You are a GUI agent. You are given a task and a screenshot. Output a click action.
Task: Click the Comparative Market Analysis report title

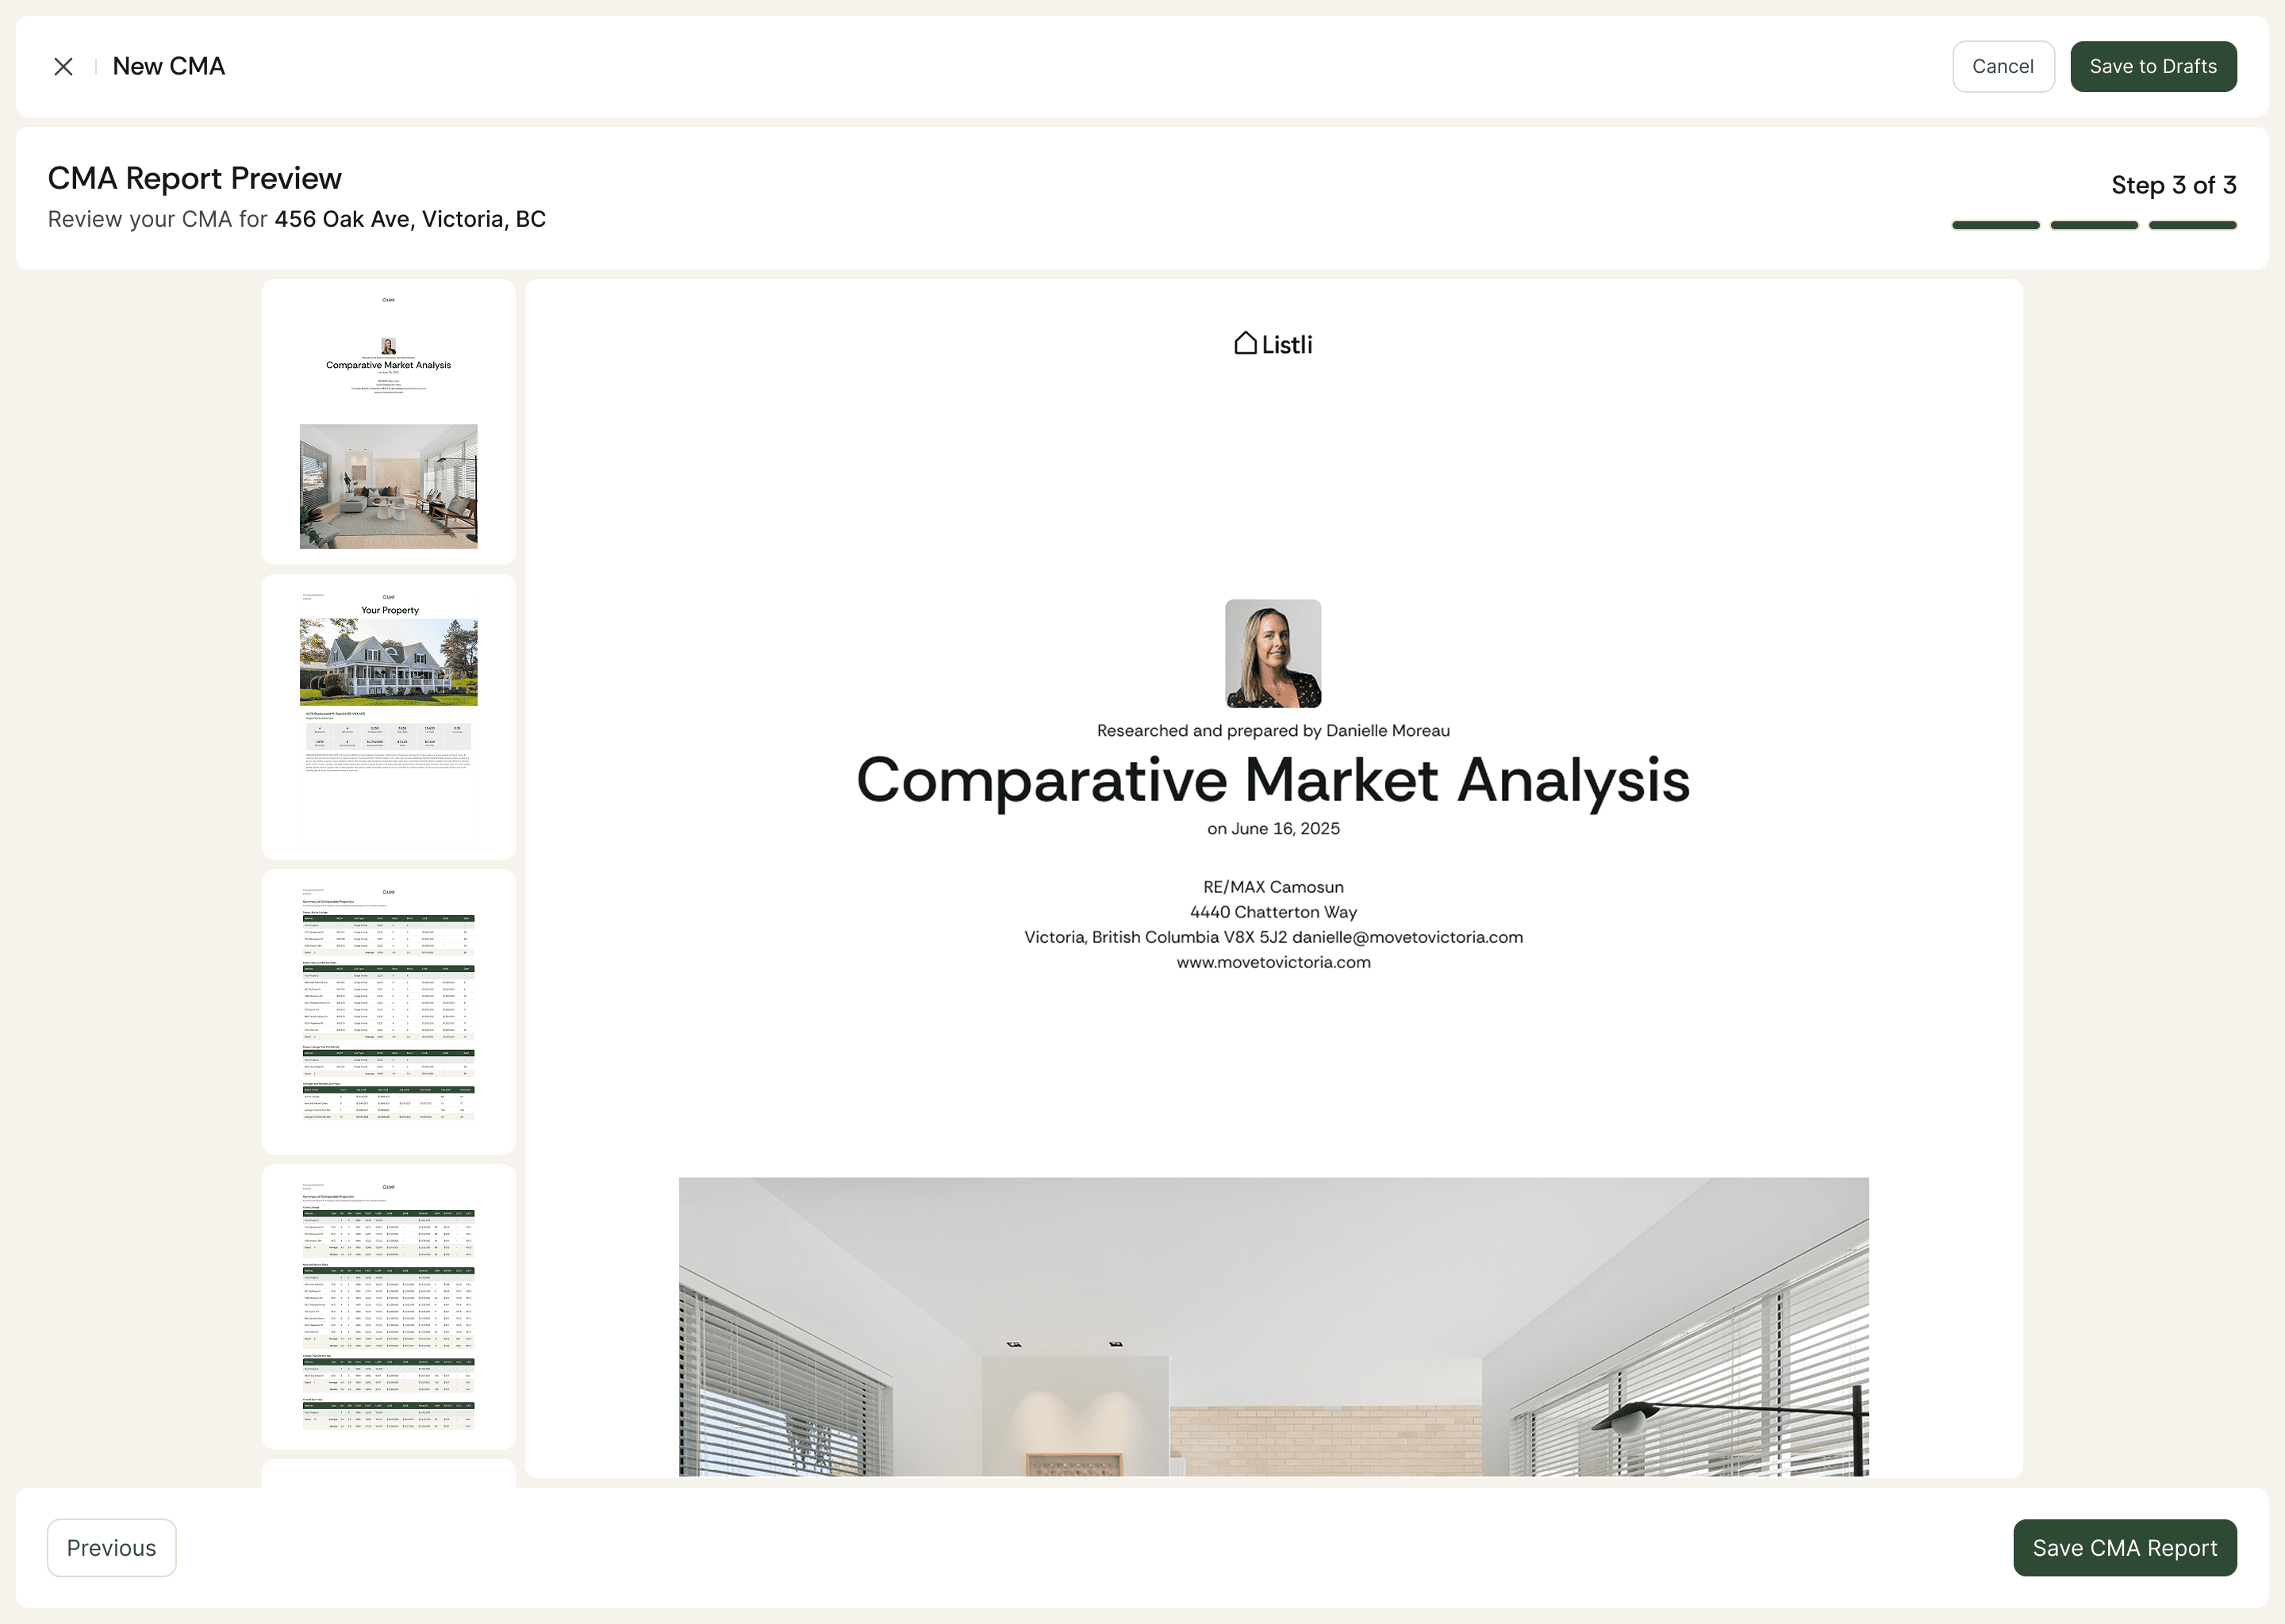coord(1273,780)
